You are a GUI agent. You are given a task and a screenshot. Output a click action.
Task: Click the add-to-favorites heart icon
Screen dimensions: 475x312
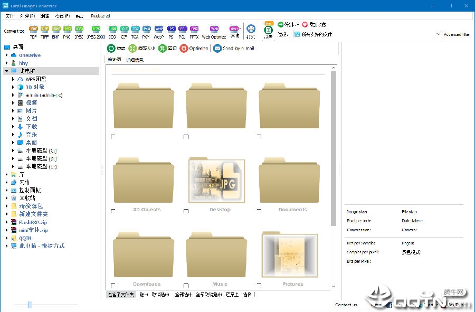click(x=305, y=24)
